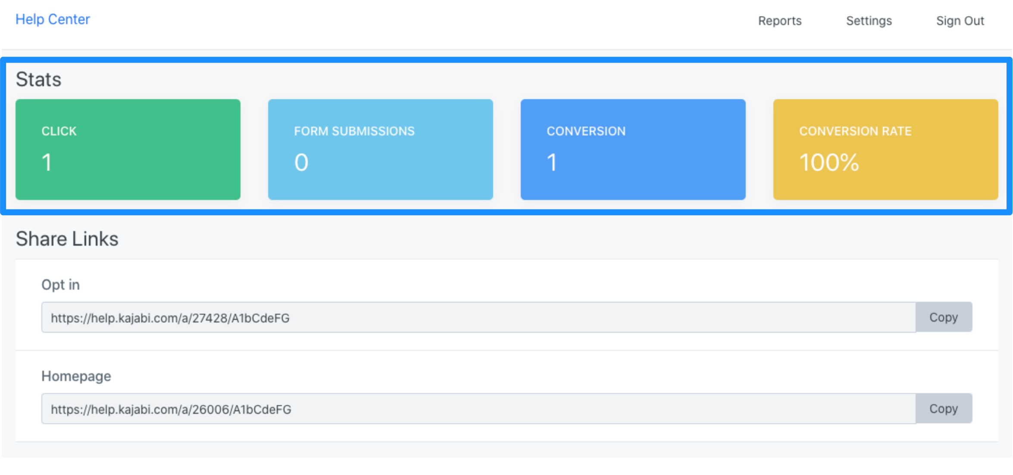Click the green CLICK stats card
This screenshot has width=1013, height=475.
[x=128, y=150]
